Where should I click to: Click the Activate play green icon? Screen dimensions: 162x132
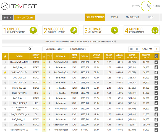tap(114, 30)
